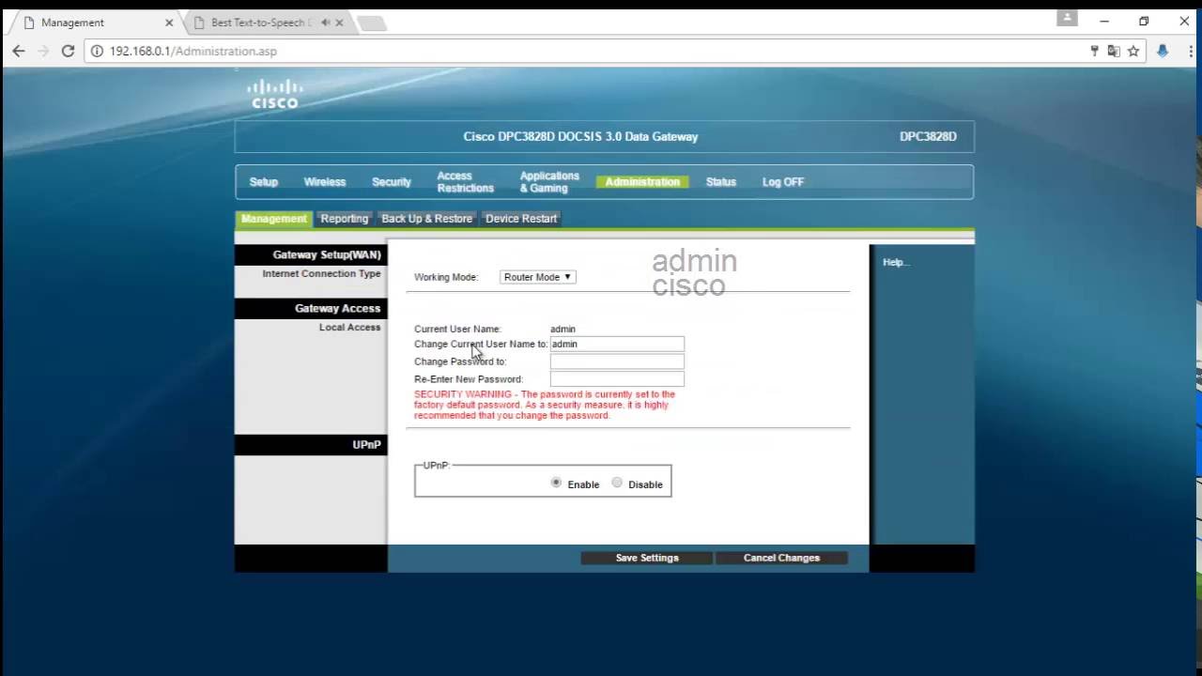The height and width of the screenshot is (676, 1202).
Task: Open the Wireless menu
Action: [325, 182]
